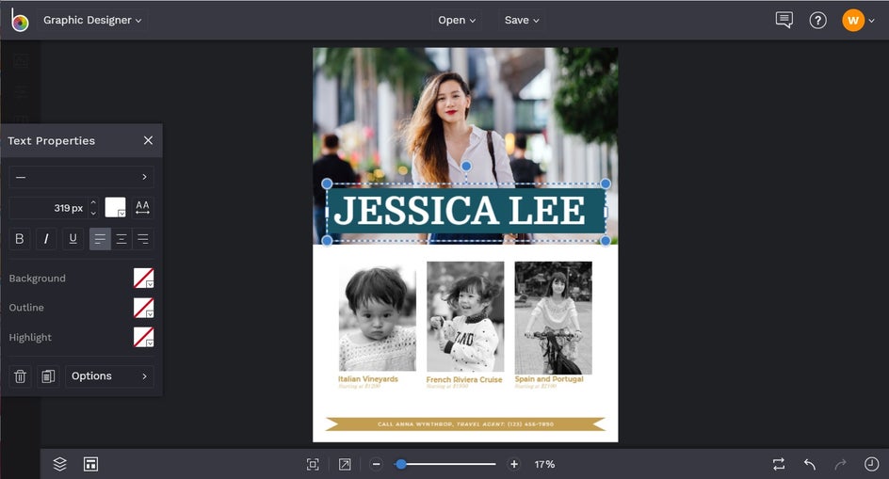This screenshot has width=889, height=479.
Task: Close the Text Properties panel
Action: [x=148, y=140]
